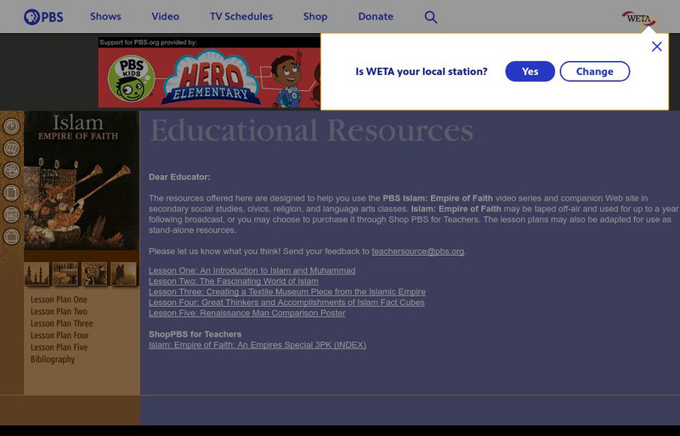
Task: Open Lesson Plan Two in sidebar
Action: pos(59,312)
